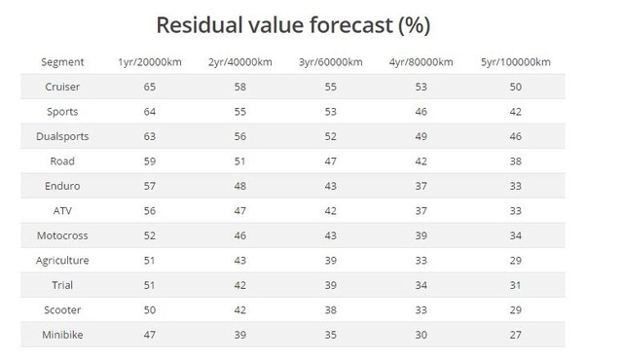Select Minibike's 5yr value of 27
Screen dimensions: 623x360
click(x=516, y=335)
